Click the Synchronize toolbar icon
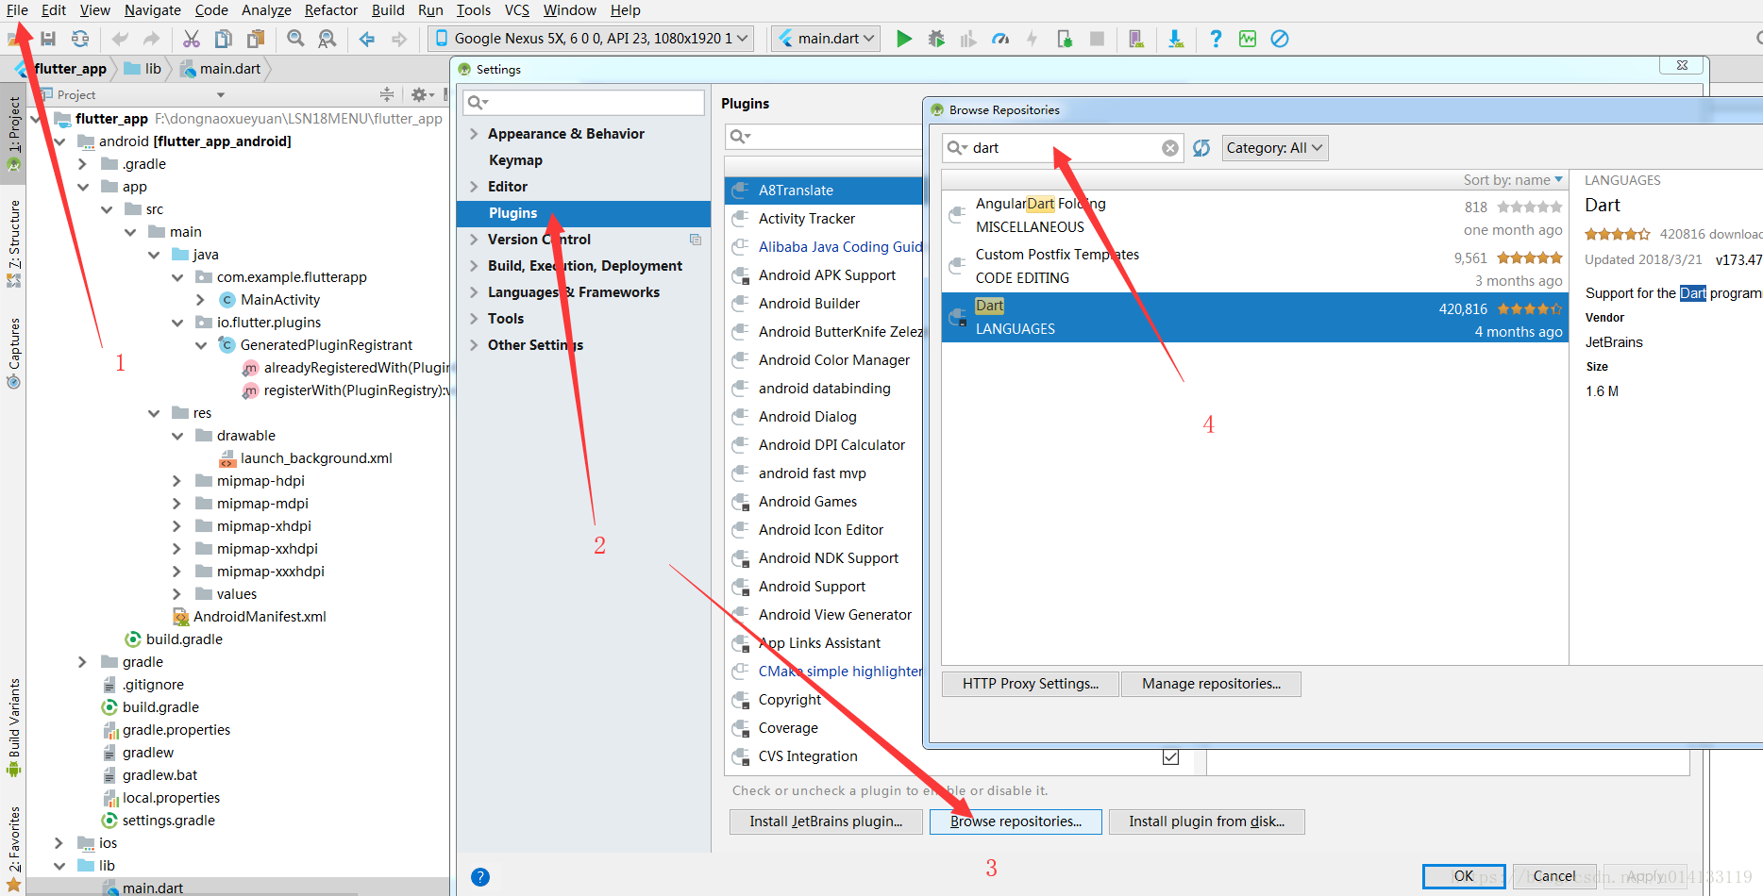 (80, 39)
